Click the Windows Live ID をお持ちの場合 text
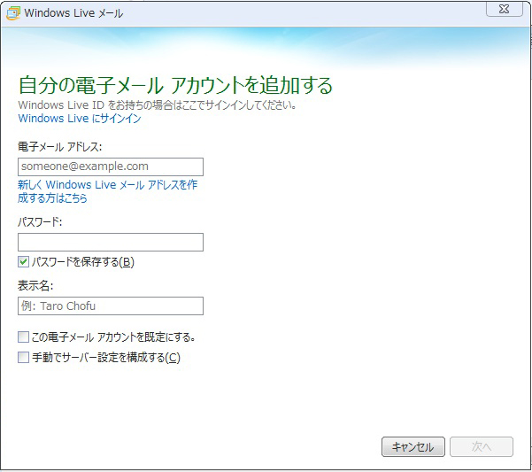 [x=158, y=104]
